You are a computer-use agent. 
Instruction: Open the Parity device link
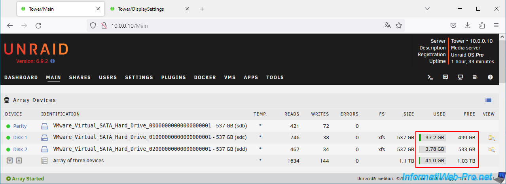[x=20, y=126]
